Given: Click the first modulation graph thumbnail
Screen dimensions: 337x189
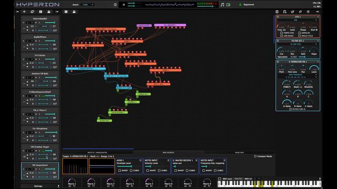Looking at the screenshot, I should [75, 166].
